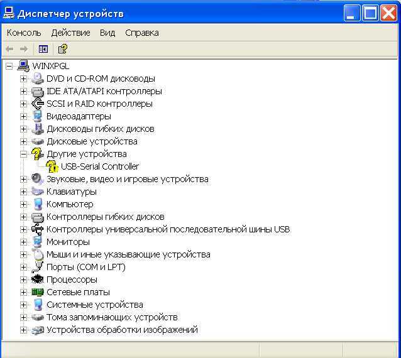The width and height of the screenshot is (401, 358).
Task: Select Дисководы гибких дисков label
Action: click(101, 129)
